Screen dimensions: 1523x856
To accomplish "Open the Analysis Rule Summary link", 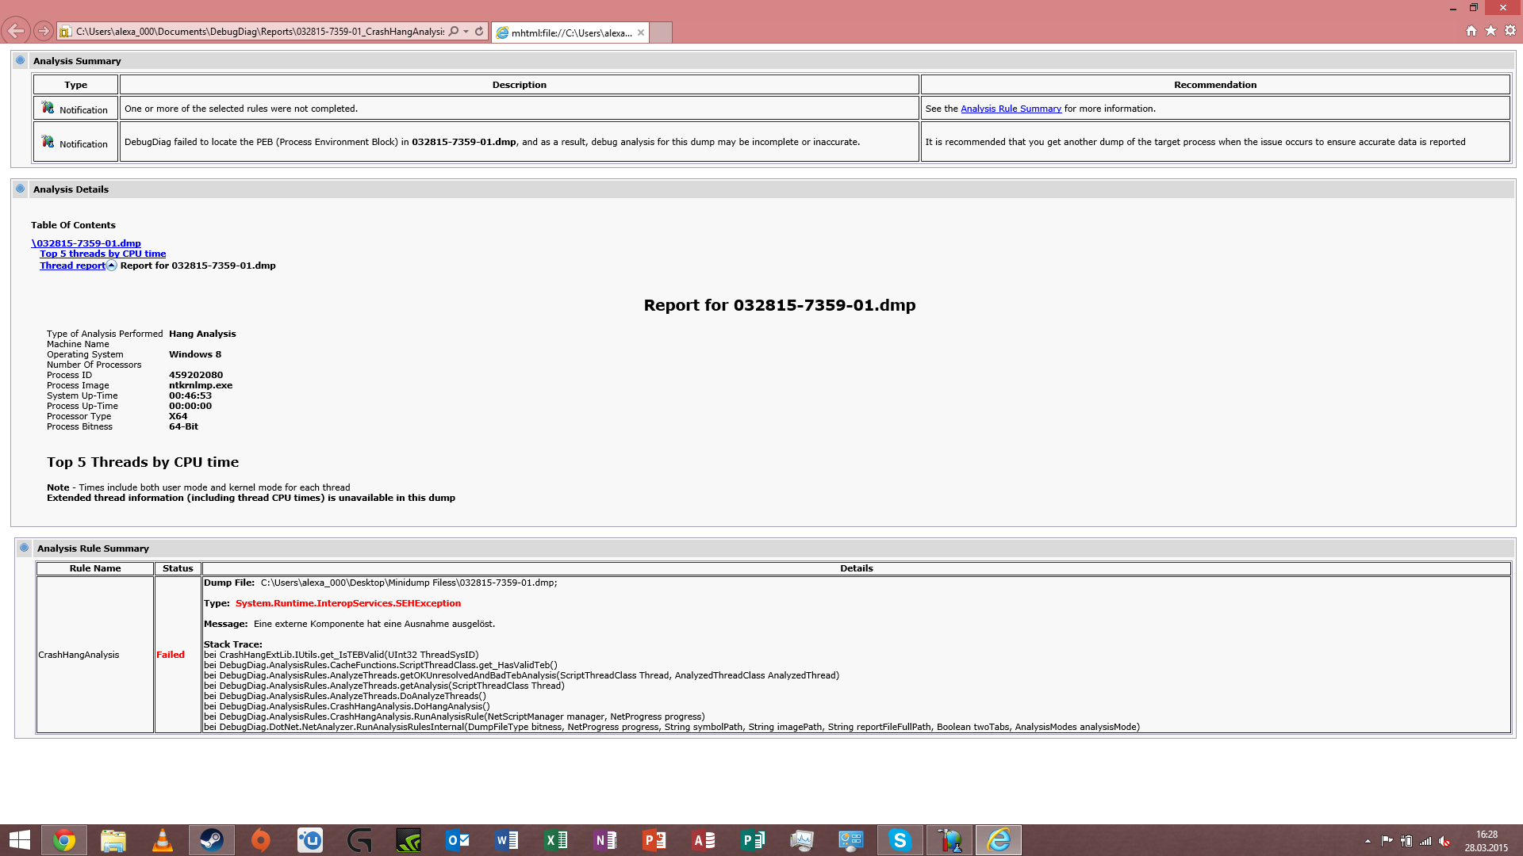I will click(1011, 109).
